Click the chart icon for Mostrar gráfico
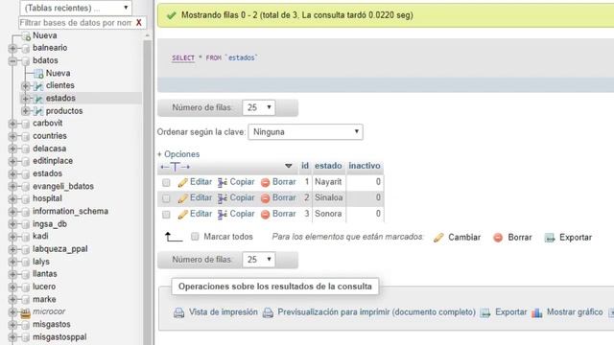Screen dimensions: 614x345 pos(537,312)
